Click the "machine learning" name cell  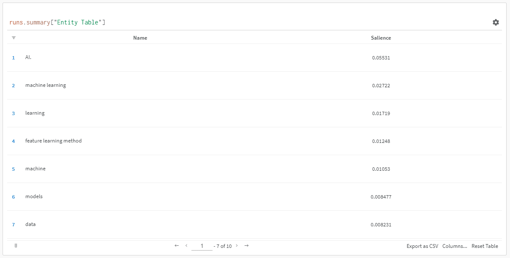tap(46, 85)
